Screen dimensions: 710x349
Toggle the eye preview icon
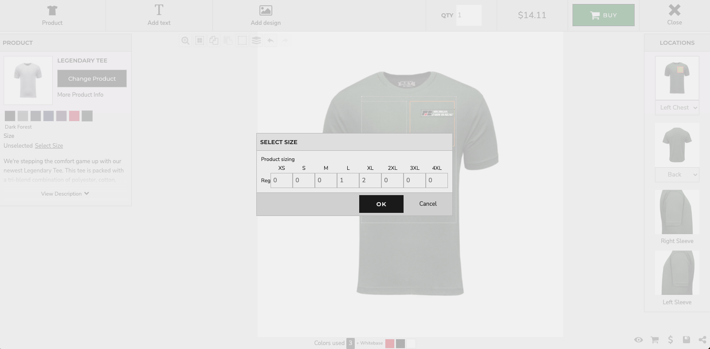[638, 340]
